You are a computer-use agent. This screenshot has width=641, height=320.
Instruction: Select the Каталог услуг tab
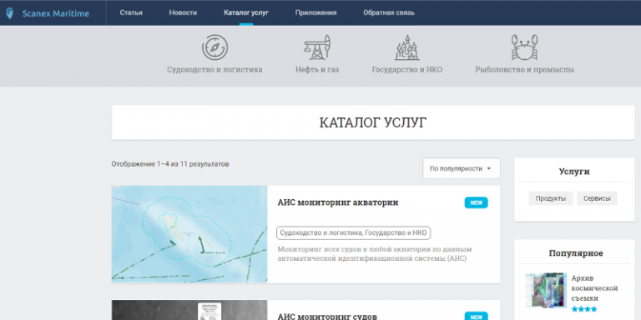[x=246, y=12]
